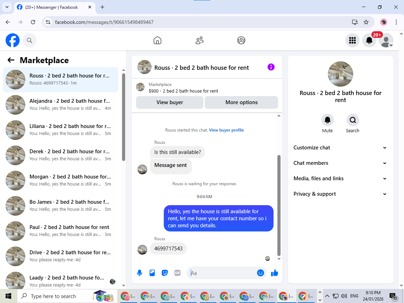Click the address bar URL

coord(104,22)
